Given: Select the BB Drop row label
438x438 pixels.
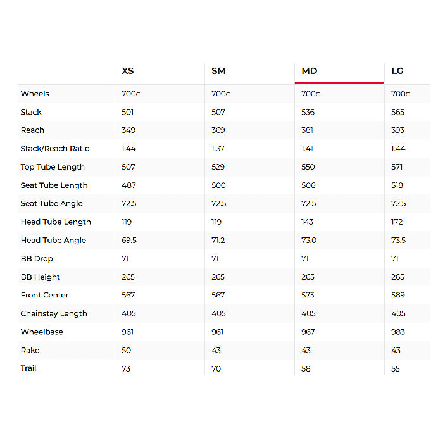Looking at the screenshot, I should (37, 259).
